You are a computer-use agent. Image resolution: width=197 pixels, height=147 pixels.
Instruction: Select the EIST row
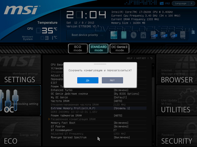tap(54, 83)
